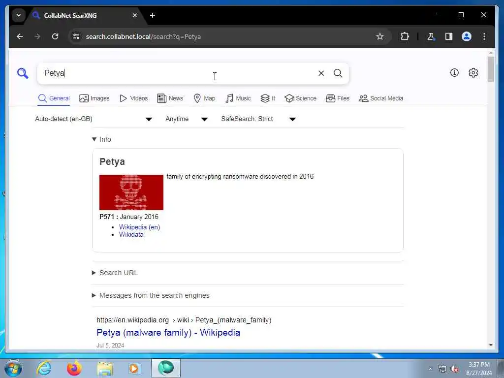Open the Wikipedia (en) link
504x378 pixels.
139,227
